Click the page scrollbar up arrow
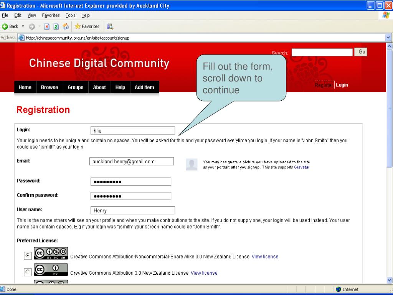This screenshot has width=393, height=295. 389,46
